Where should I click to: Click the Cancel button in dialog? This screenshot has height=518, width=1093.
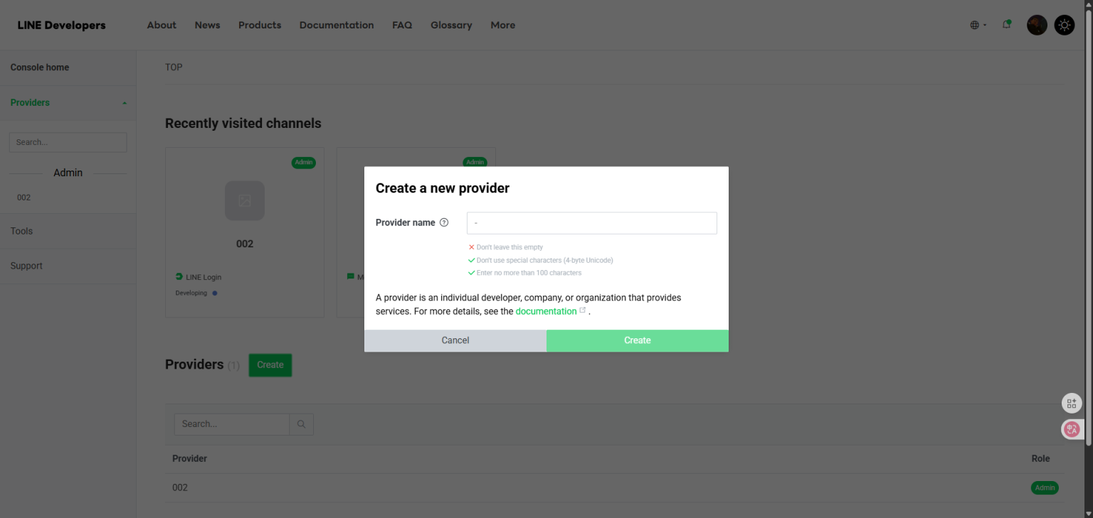click(x=455, y=340)
